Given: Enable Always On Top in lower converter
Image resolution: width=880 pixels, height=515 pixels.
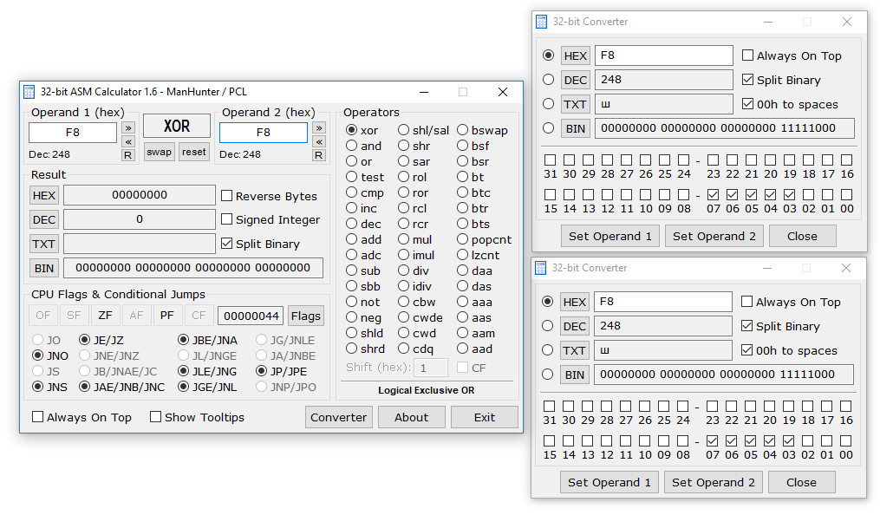Looking at the screenshot, I should [x=747, y=302].
